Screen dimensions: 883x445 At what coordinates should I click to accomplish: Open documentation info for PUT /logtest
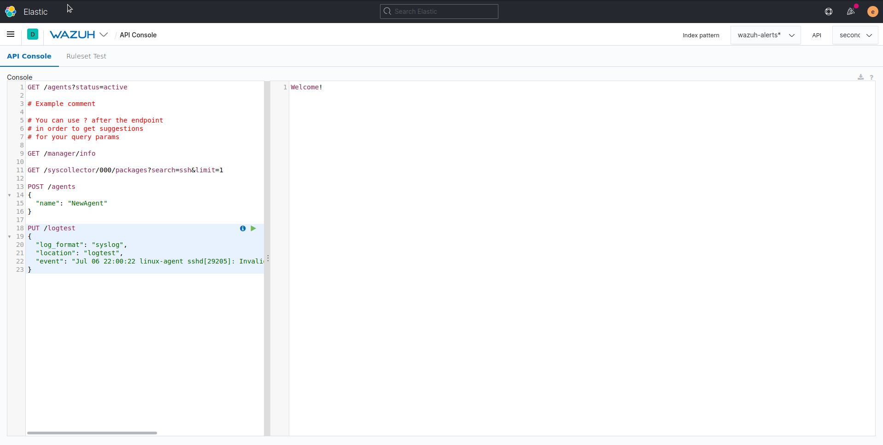click(242, 228)
